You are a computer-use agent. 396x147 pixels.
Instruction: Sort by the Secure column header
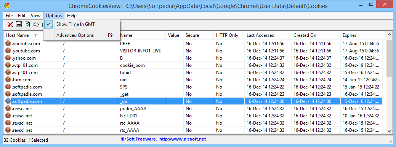tap(198, 35)
